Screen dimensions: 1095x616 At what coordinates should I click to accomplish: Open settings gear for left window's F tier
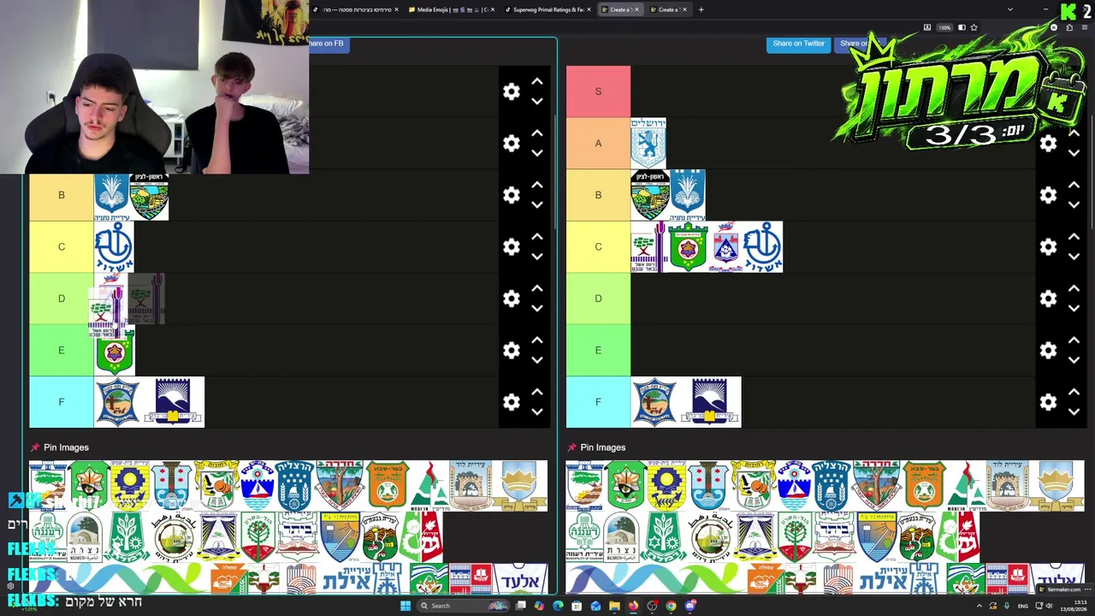click(x=512, y=402)
